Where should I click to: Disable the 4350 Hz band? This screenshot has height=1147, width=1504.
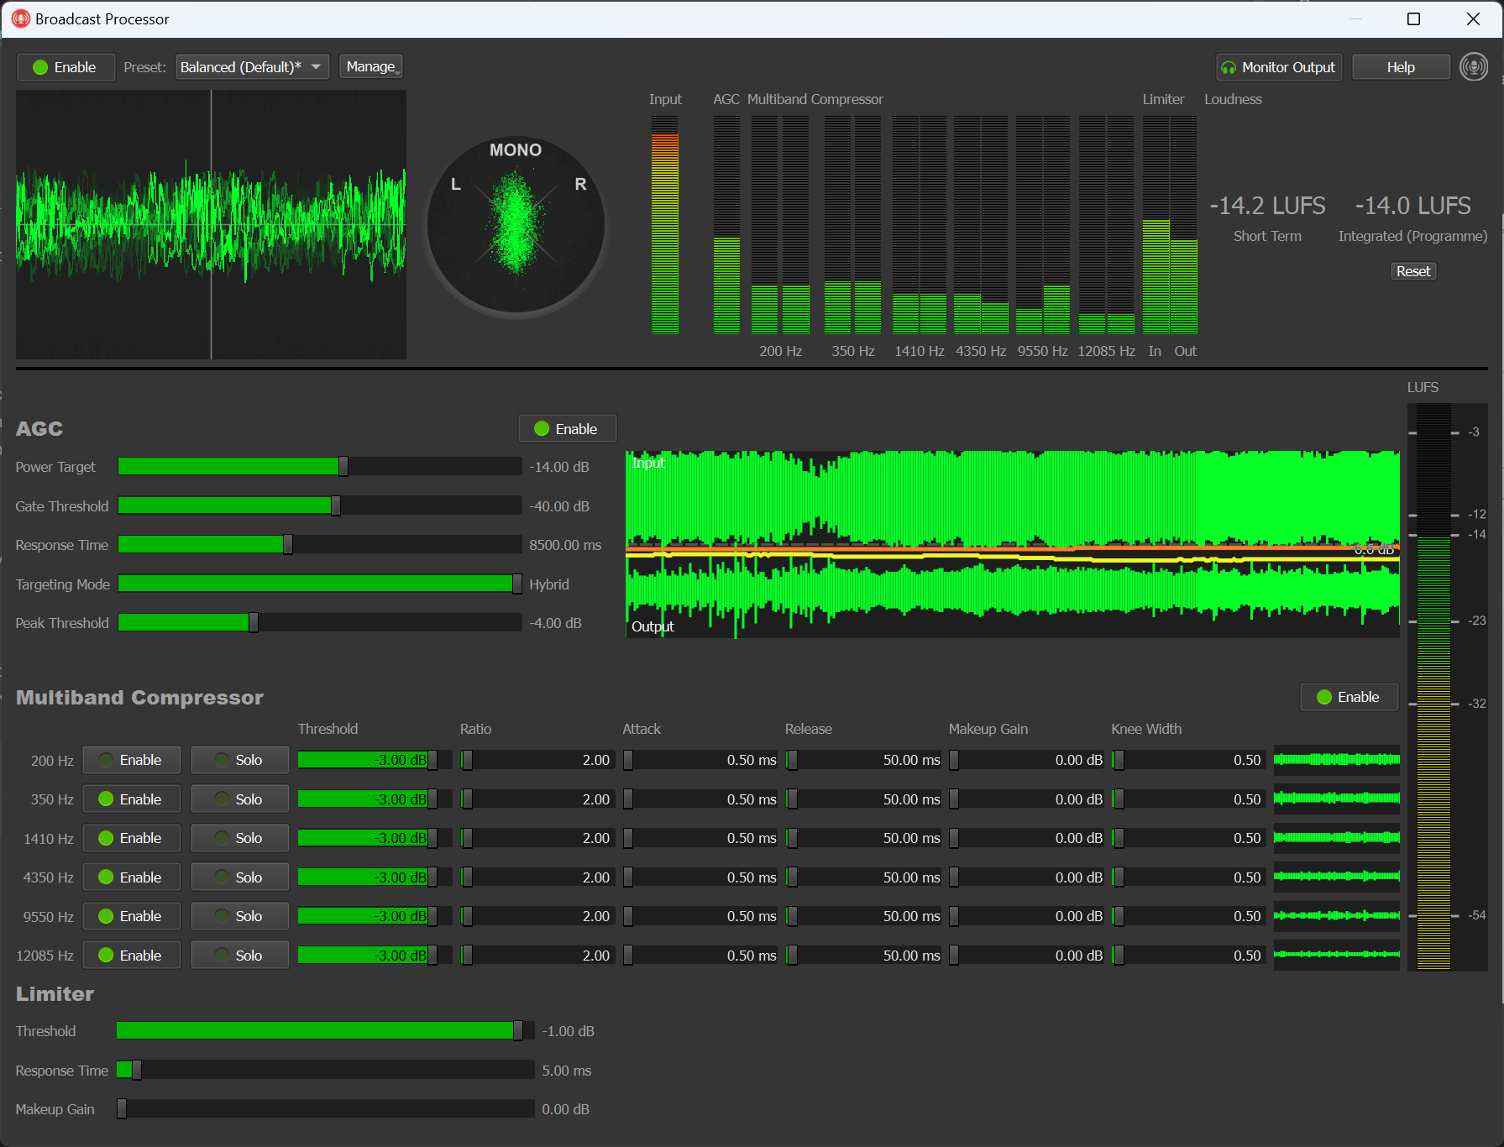pyautogui.click(x=131, y=877)
